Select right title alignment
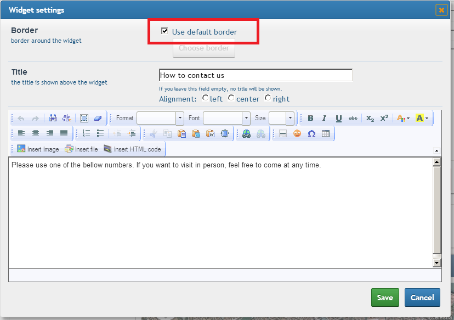The width and height of the screenshot is (454, 320). 268,98
